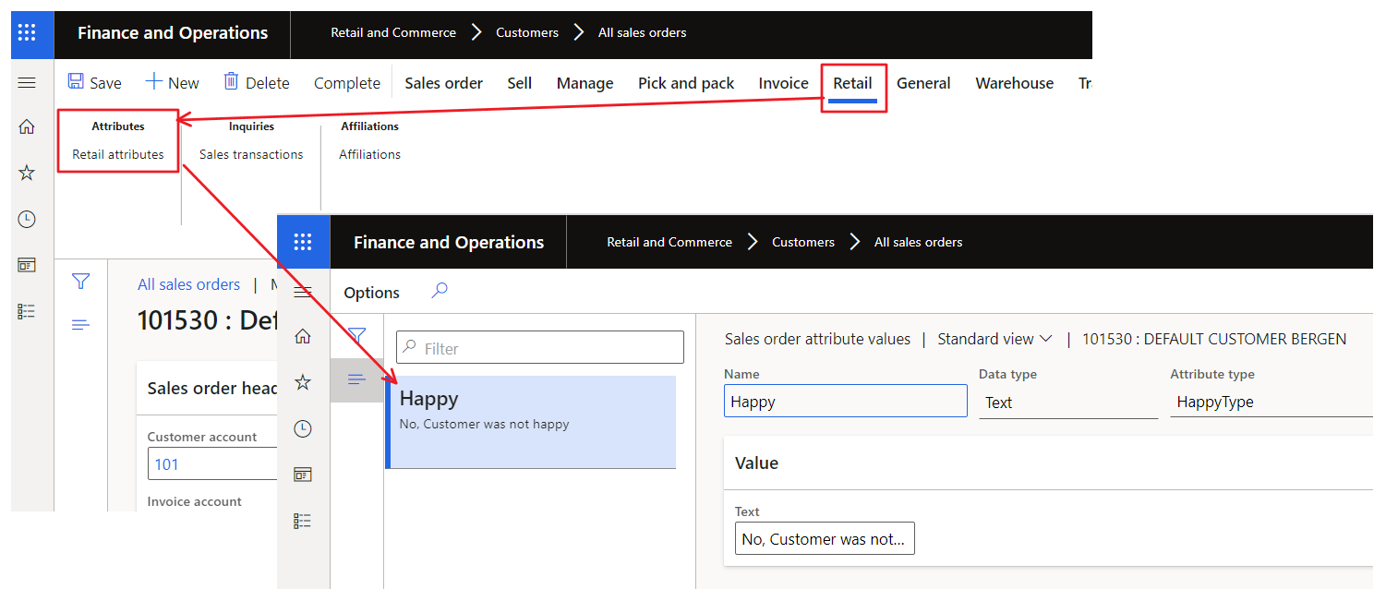The image size is (1386, 589).
Task: Open the Standard view dropdown
Action: (x=994, y=339)
